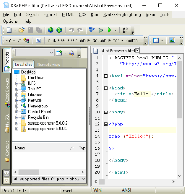Insert an if..else statement snippet

[x=58, y=41]
